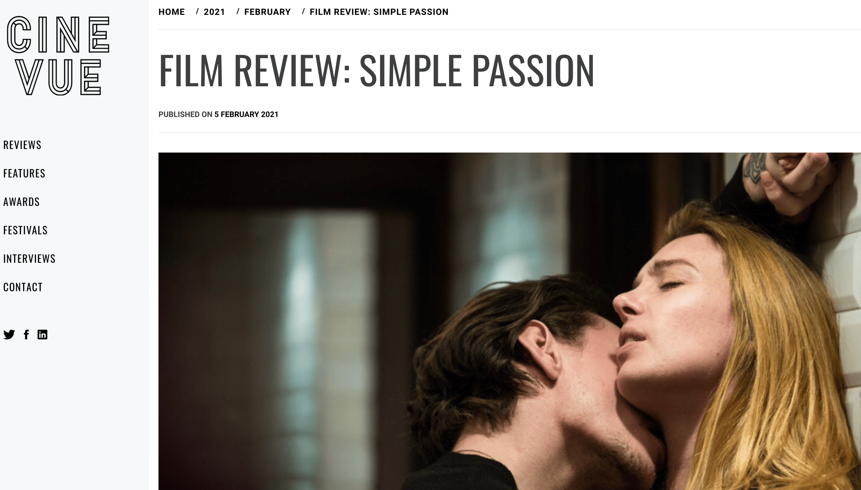
Task: Click Home breadcrumb link
Action: (172, 12)
